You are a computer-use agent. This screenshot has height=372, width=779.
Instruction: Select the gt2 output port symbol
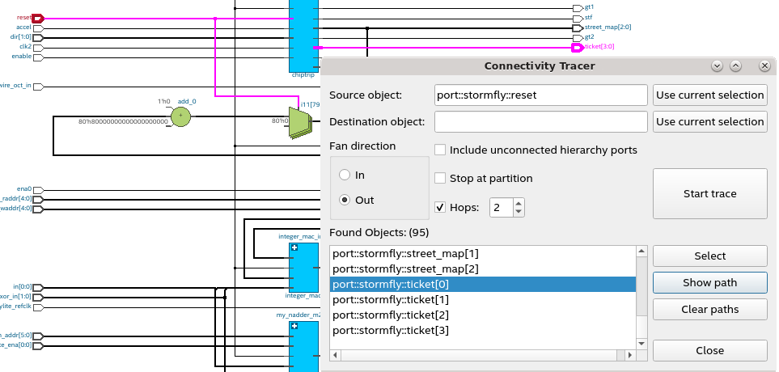click(x=578, y=38)
